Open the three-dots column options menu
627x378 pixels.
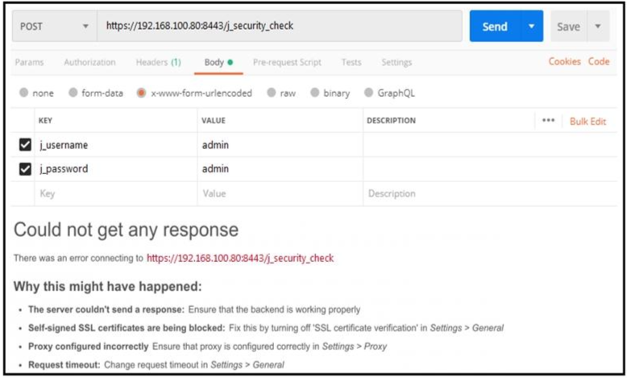click(548, 121)
